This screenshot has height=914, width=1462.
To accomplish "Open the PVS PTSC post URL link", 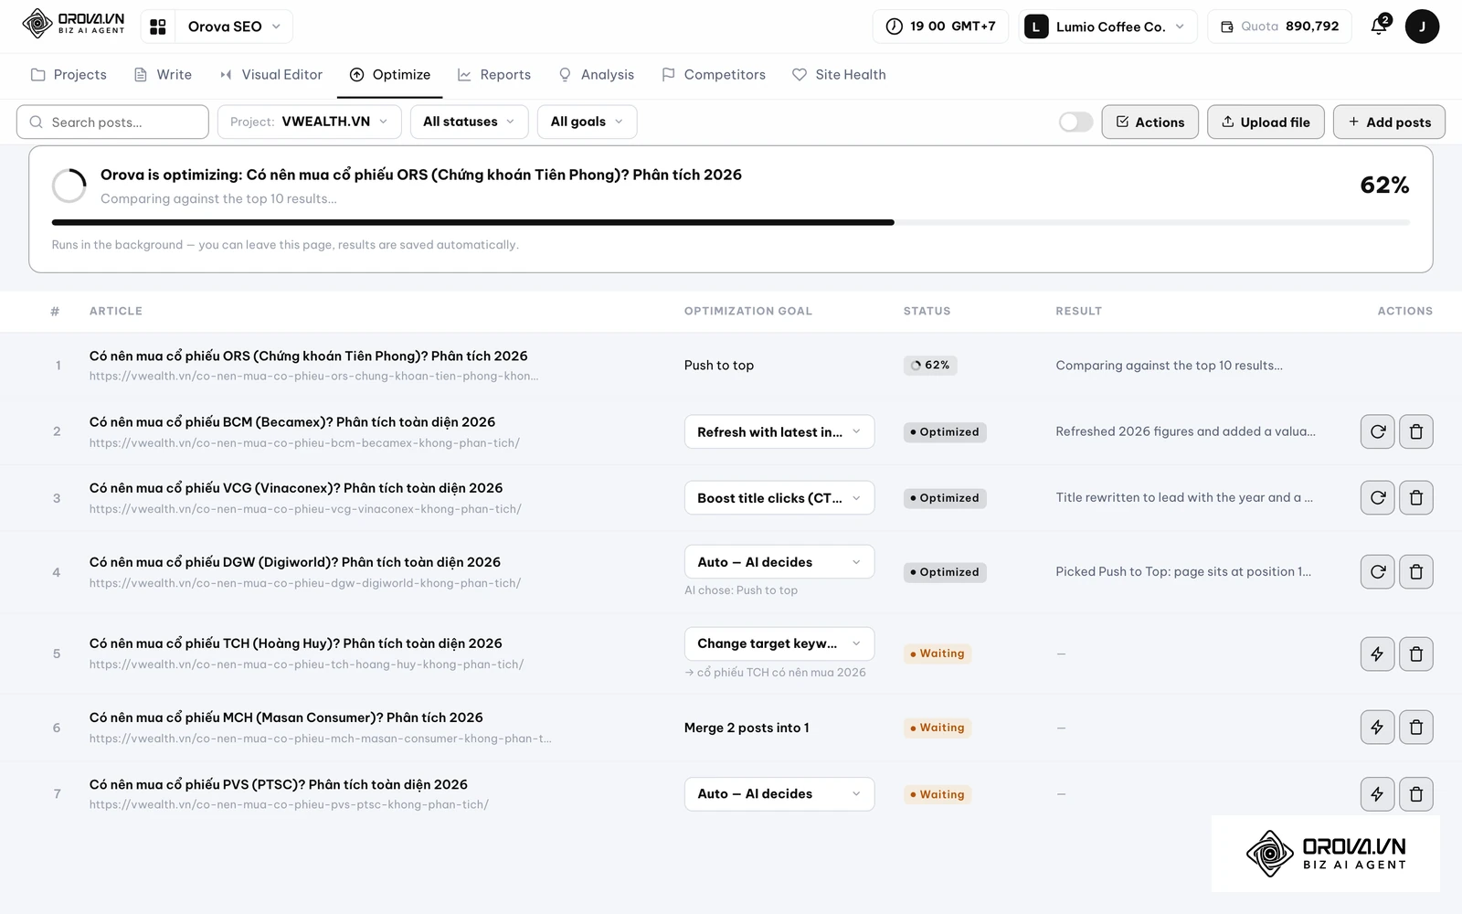I will tap(289, 805).
